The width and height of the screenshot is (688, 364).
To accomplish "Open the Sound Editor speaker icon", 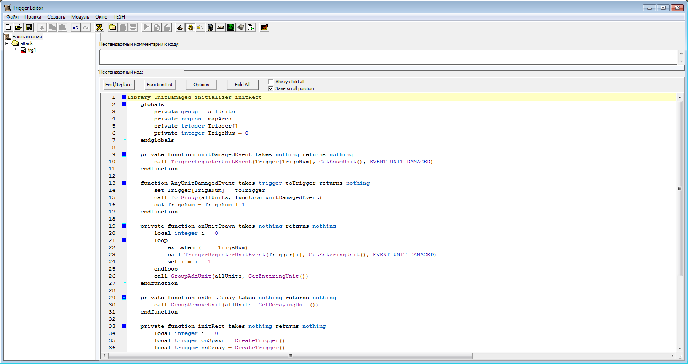I will tap(200, 27).
